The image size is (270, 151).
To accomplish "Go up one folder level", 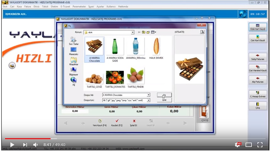I will click(143, 32).
